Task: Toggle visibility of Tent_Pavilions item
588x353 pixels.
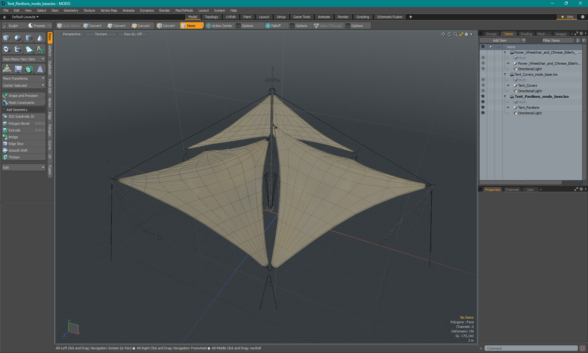Action: click(483, 108)
